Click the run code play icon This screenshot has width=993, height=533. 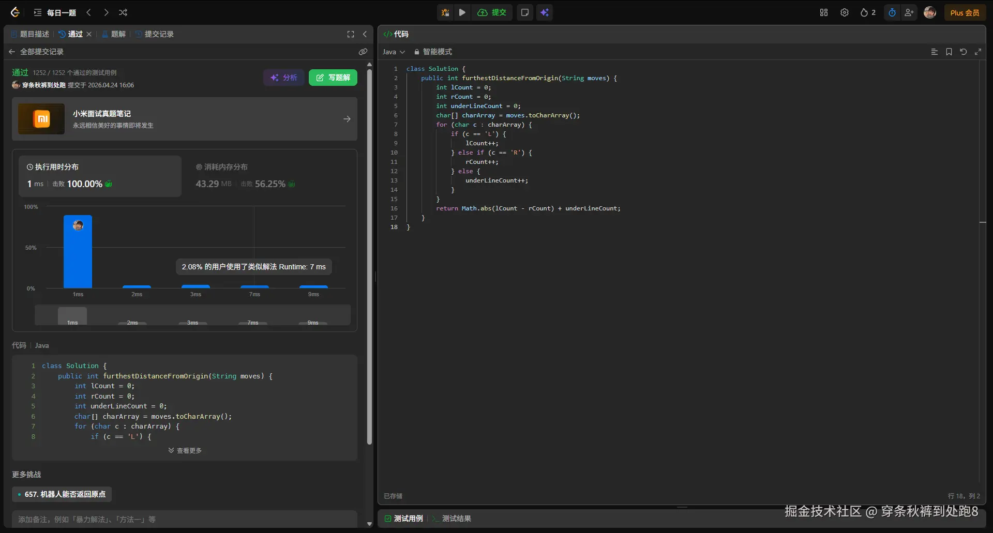click(462, 12)
